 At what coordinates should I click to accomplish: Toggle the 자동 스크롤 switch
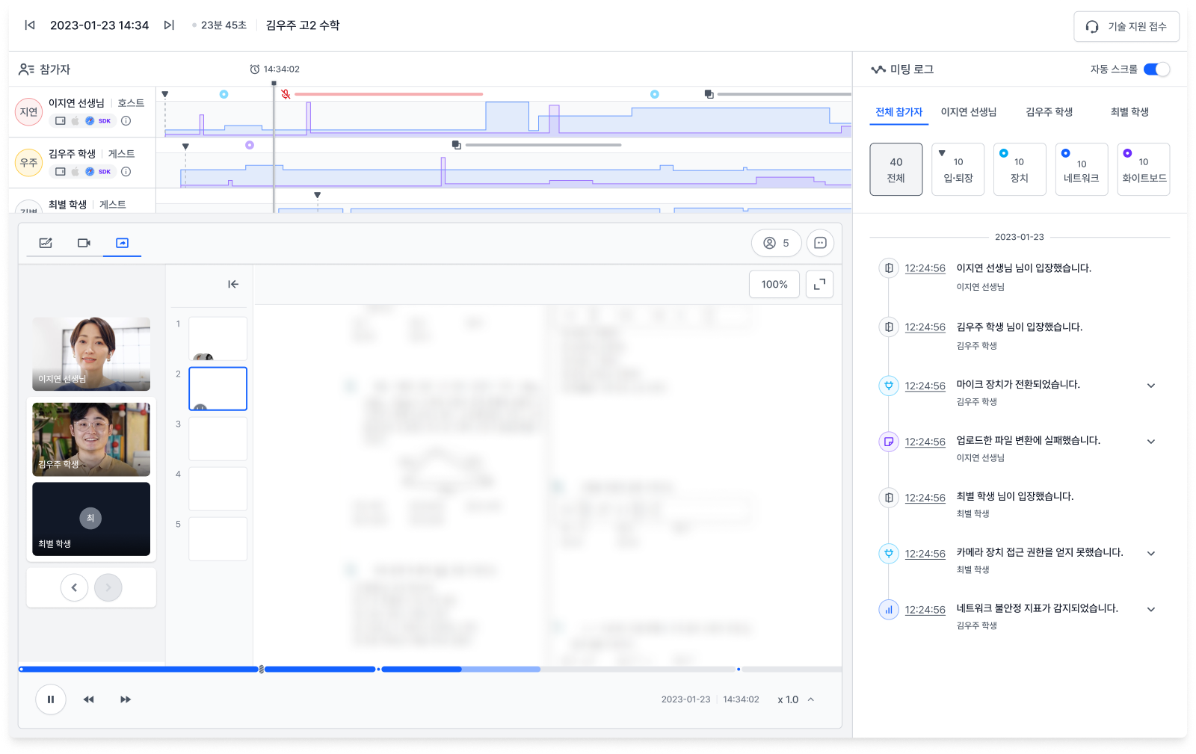tap(1156, 69)
